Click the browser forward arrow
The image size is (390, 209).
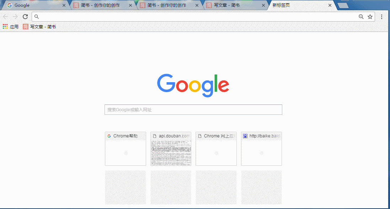coord(15,17)
